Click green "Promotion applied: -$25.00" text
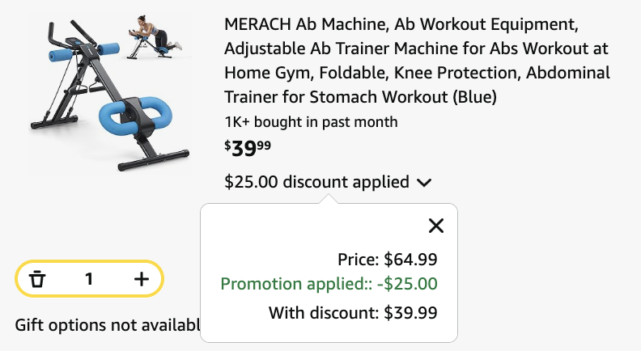The height and width of the screenshot is (351, 641). pyautogui.click(x=329, y=284)
